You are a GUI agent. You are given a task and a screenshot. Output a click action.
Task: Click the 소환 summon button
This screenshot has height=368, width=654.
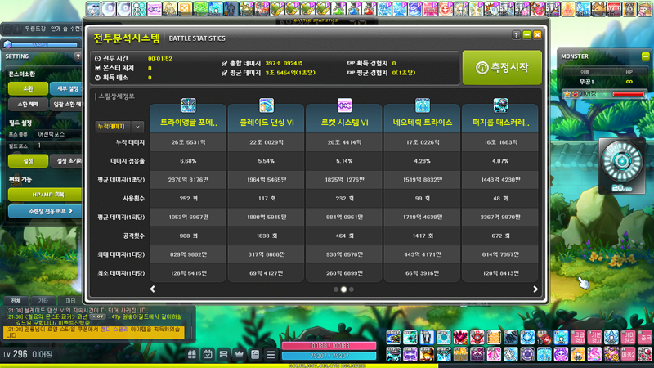point(28,88)
